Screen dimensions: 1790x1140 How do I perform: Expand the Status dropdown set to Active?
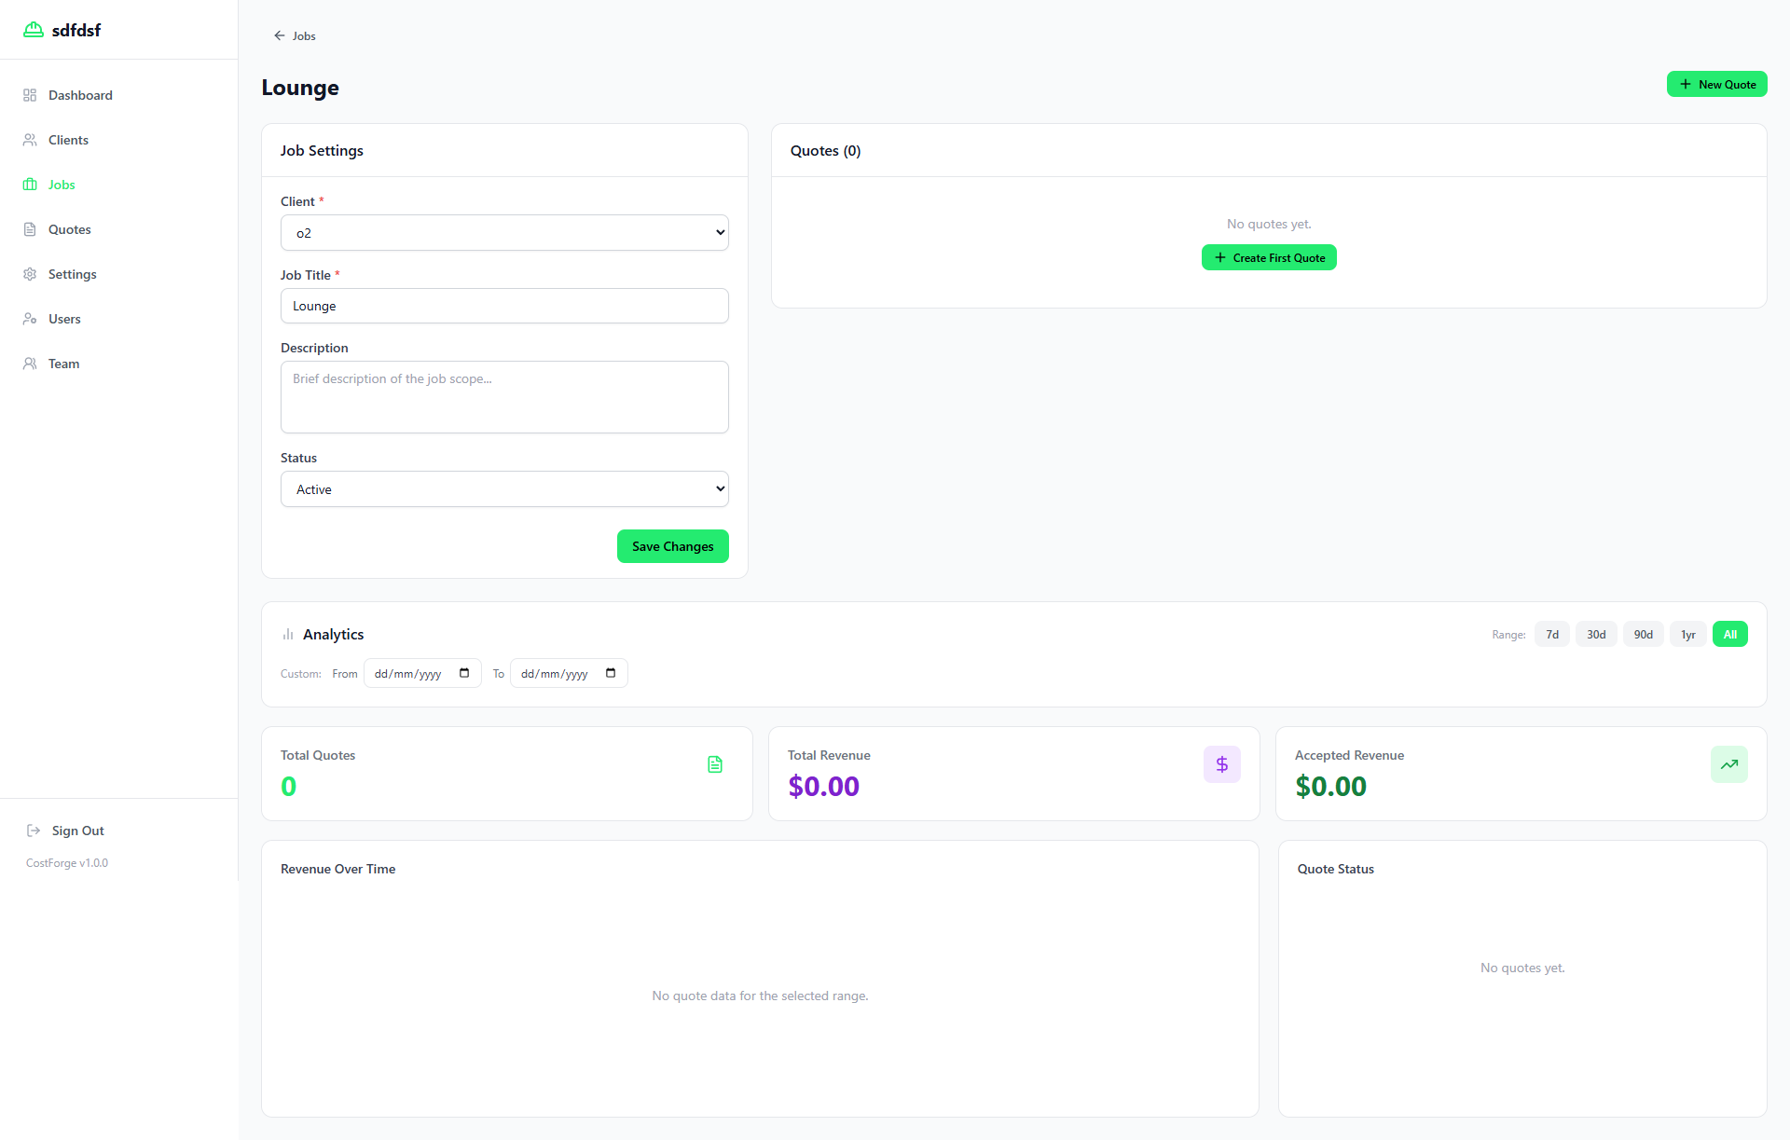pos(504,489)
